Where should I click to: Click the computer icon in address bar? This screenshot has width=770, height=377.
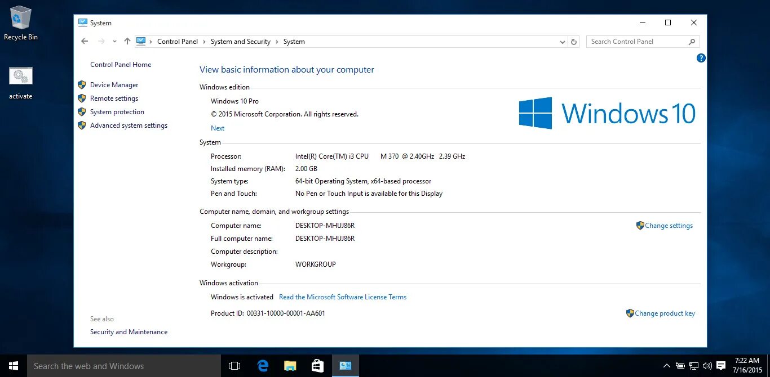tap(141, 41)
